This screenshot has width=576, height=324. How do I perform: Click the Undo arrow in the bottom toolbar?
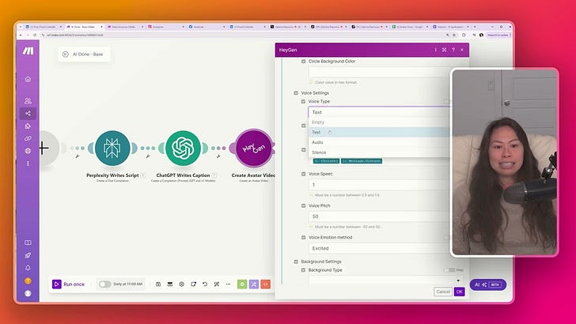pyautogui.click(x=205, y=284)
